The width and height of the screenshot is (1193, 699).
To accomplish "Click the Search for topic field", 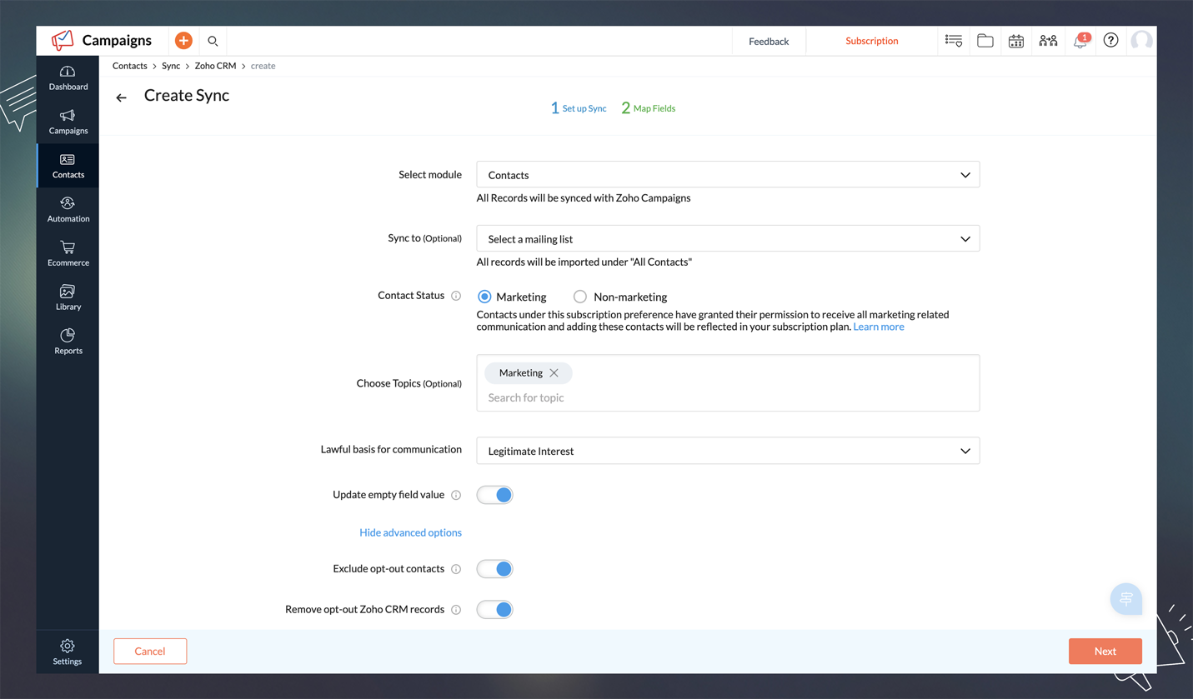I will click(728, 398).
